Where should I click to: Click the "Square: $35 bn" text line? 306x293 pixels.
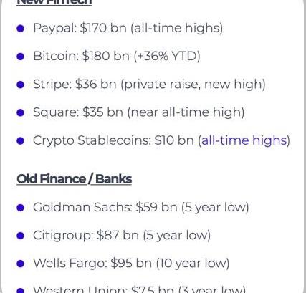coord(139,112)
